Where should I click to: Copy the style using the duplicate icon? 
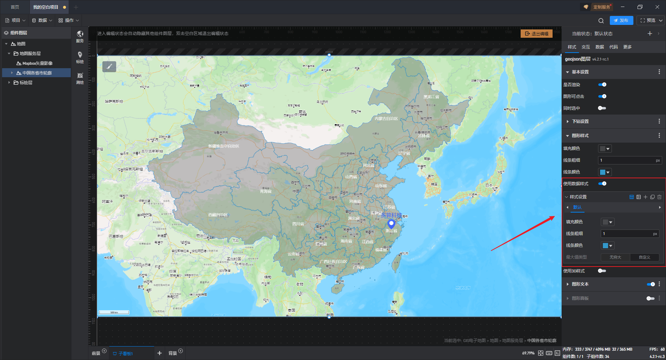(652, 197)
